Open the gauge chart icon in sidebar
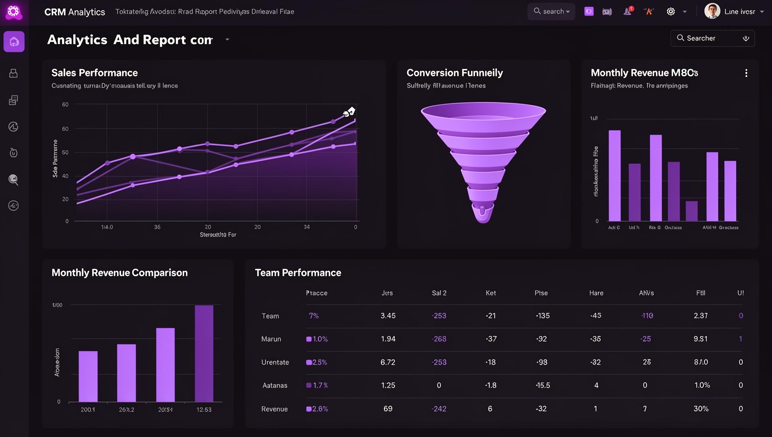Viewport: 772px width, 437px height. 14,127
